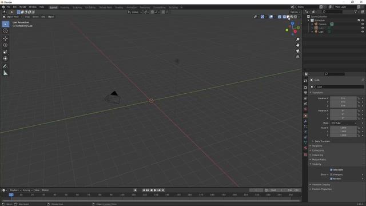The image size is (366, 206).
Task: Open the Tool properties tab
Action: click(305, 81)
